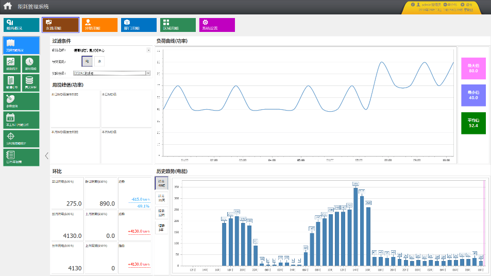
Task: Open the clock icon tile in sidebar
Action: point(30,64)
